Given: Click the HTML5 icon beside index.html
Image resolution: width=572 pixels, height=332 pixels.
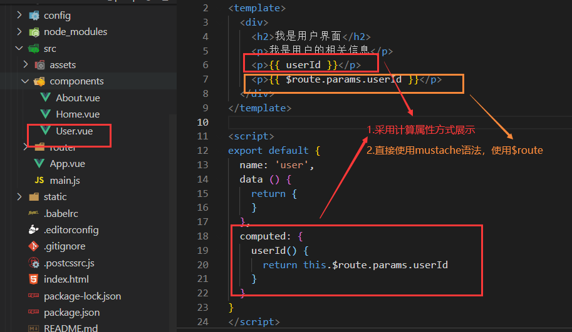Looking at the screenshot, I should pyautogui.click(x=34, y=279).
